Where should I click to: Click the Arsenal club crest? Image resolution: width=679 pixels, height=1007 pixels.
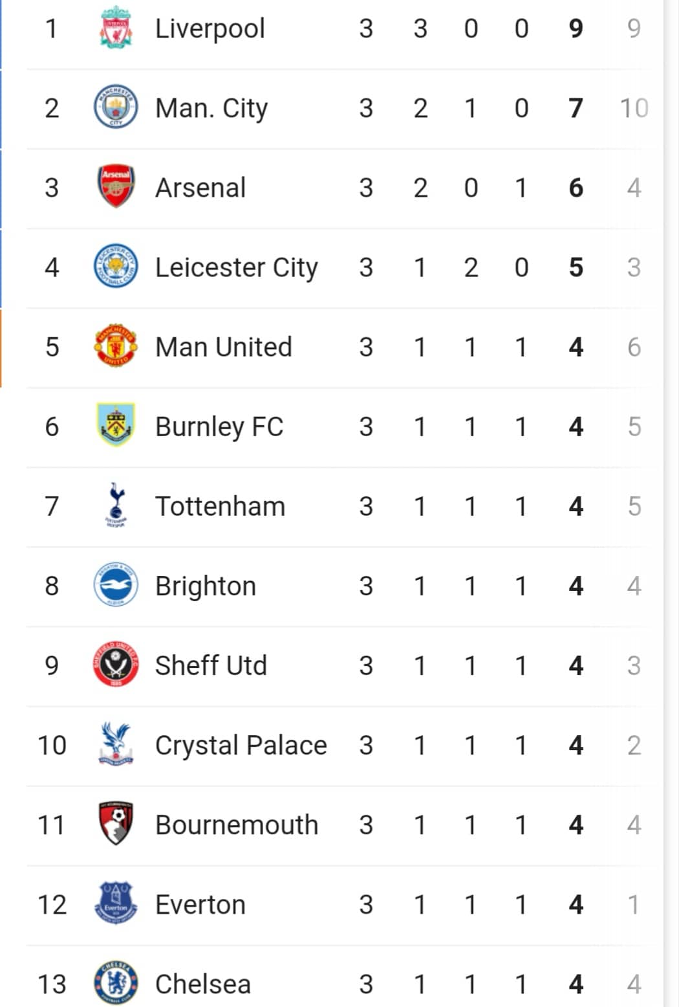pyautogui.click(x=116, y=186)
